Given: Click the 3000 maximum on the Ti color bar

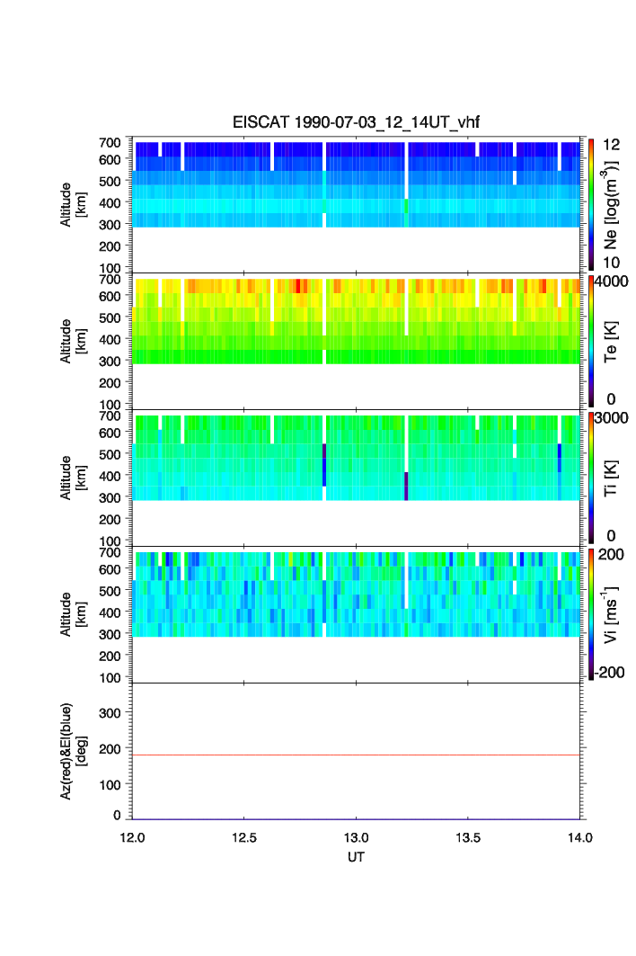Looking at the screenshot, I should coord(611,417).
